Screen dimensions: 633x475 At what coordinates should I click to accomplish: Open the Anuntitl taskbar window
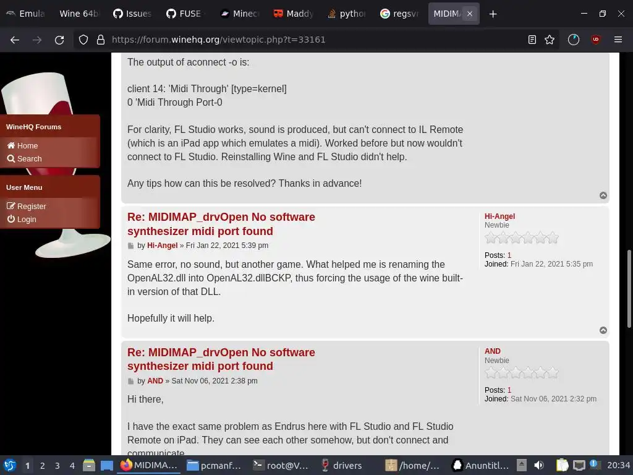pos(480,465)
